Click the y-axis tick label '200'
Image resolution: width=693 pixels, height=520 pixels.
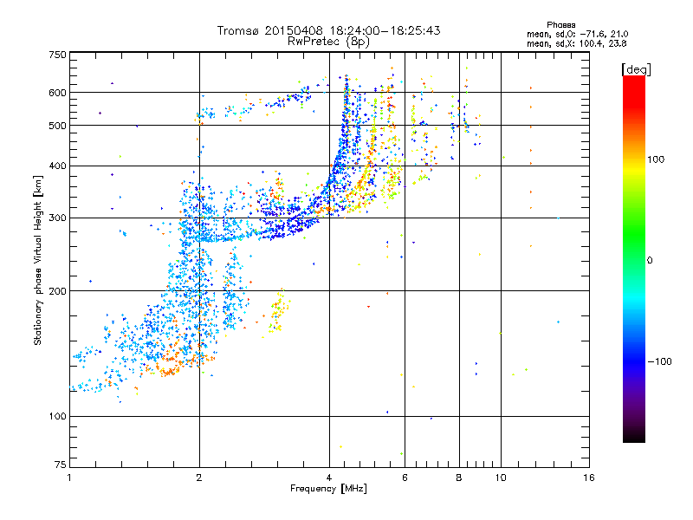tap(57, 291)
